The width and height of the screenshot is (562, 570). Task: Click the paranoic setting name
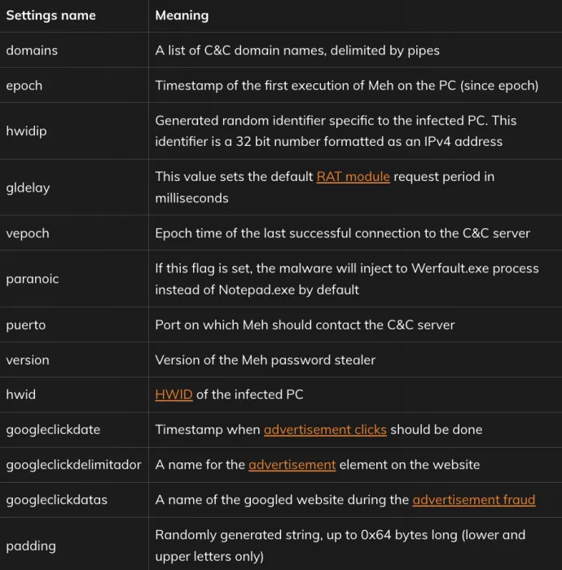(x=33, y=279)
